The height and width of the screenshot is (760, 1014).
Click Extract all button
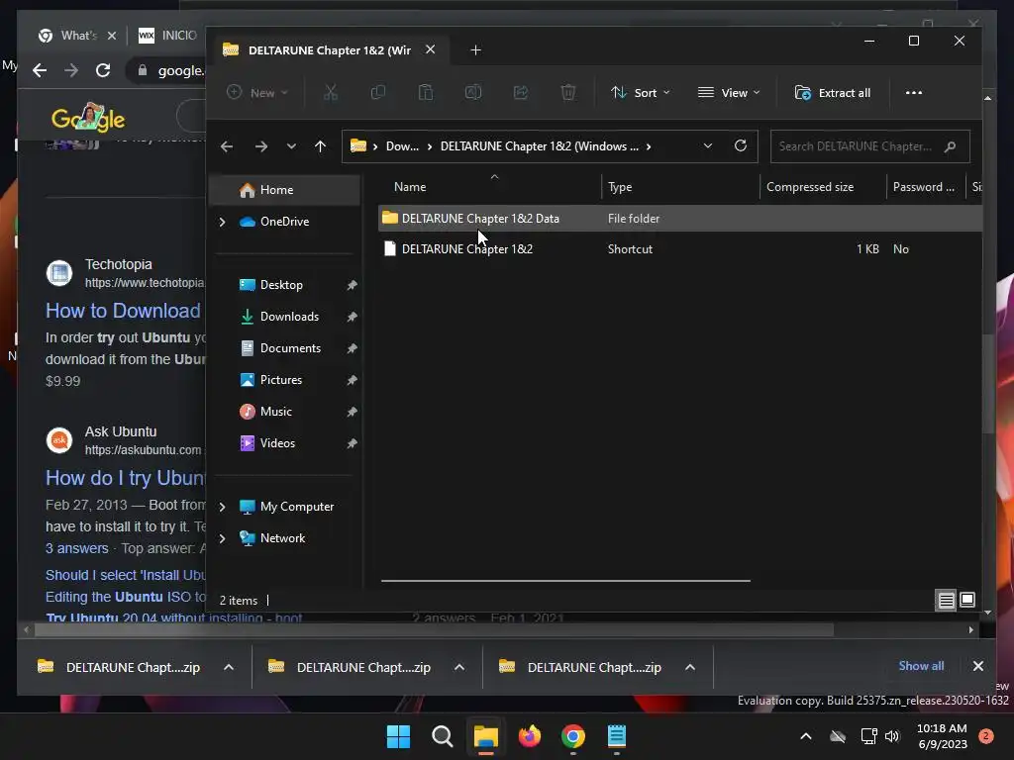(x=832, y=92)
